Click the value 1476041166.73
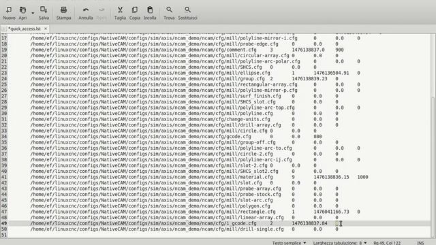This screenshot has width=436, height=245. [331, 212]
